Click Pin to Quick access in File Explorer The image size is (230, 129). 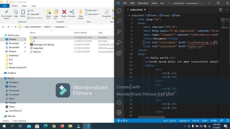[x=6, y=15]
